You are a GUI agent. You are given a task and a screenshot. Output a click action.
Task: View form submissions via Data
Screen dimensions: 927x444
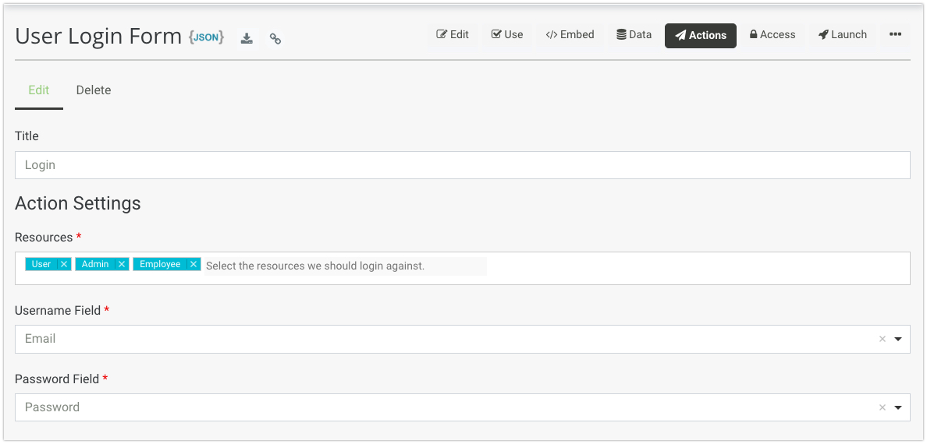coord(634,35)
